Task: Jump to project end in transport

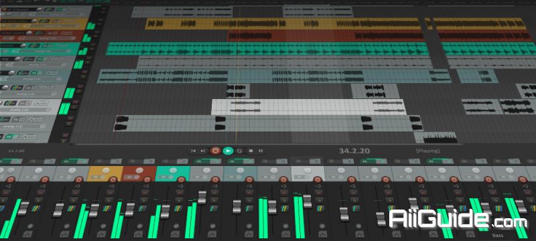Action: coord(203,151)
